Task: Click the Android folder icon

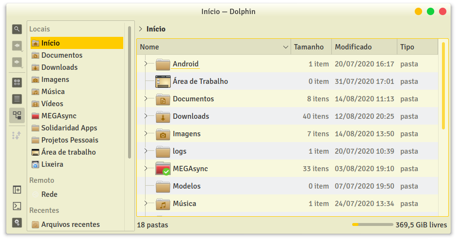Action: 163,64
